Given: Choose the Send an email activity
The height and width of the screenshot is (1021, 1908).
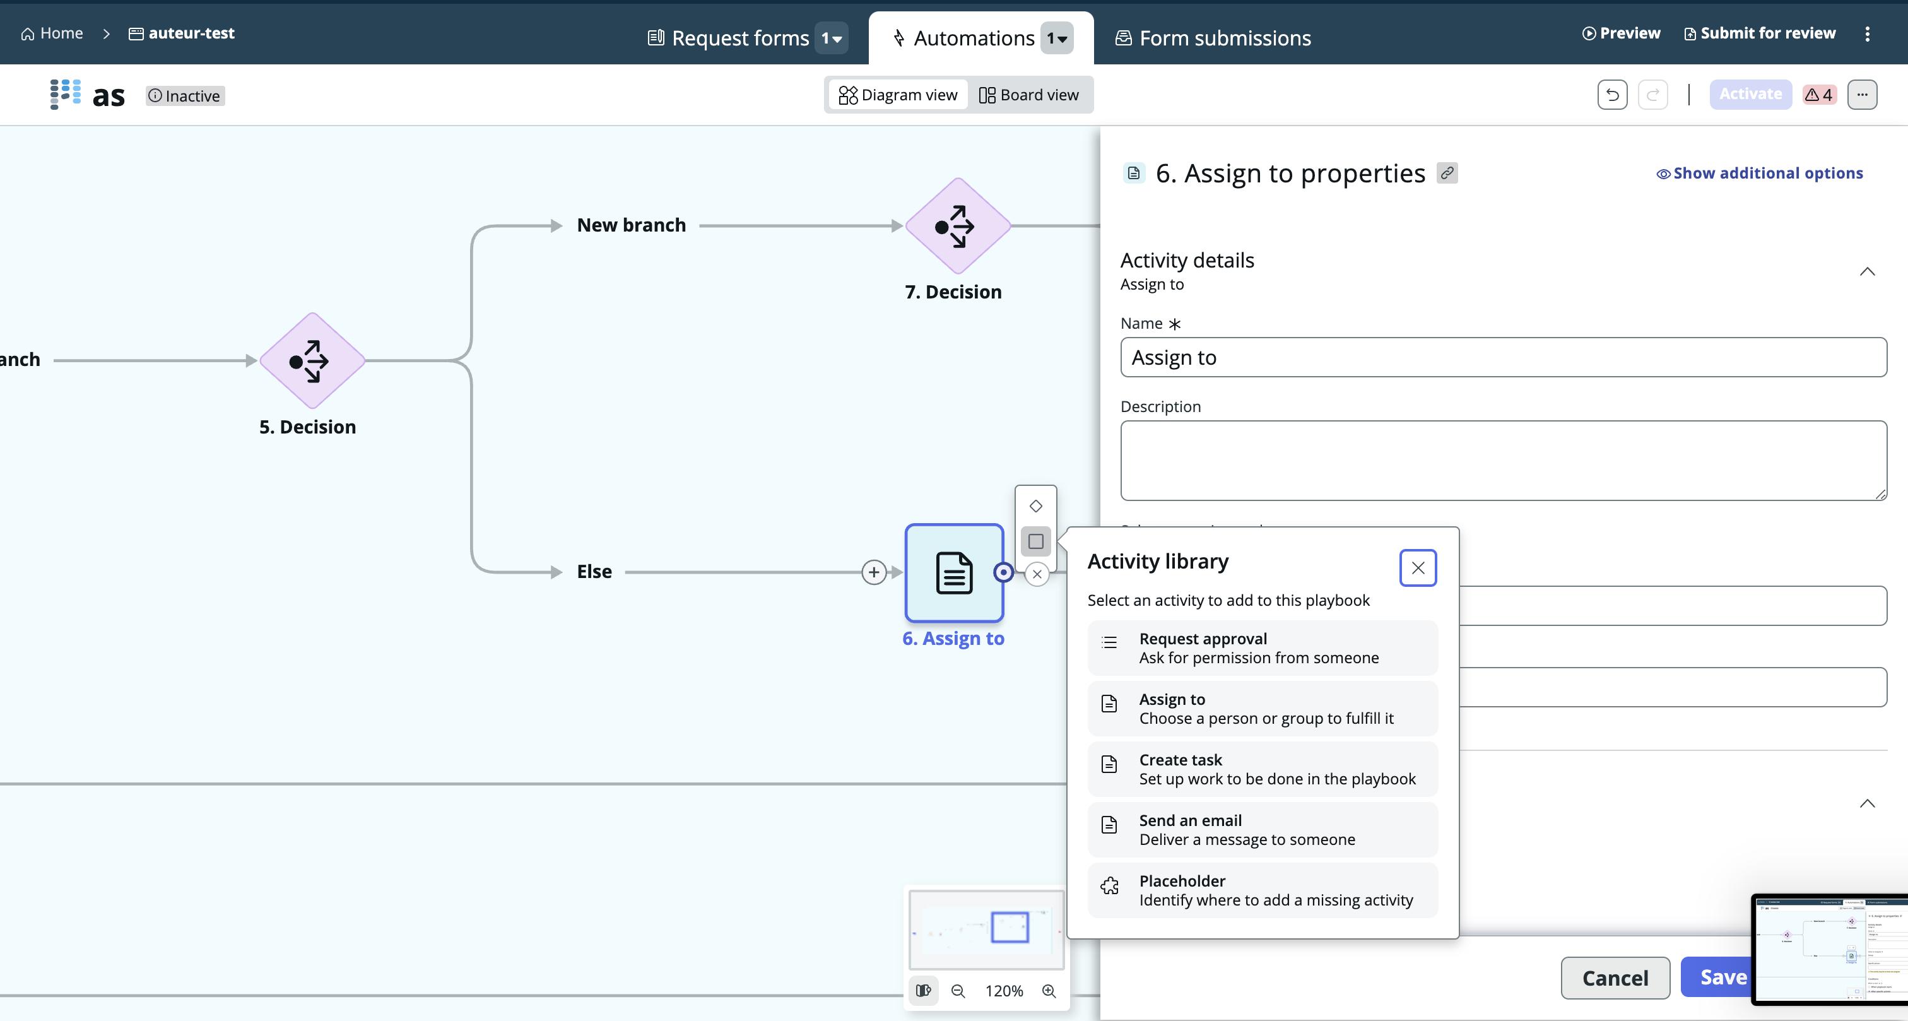Looking at the screenshot, I should tap(1262, 830).
